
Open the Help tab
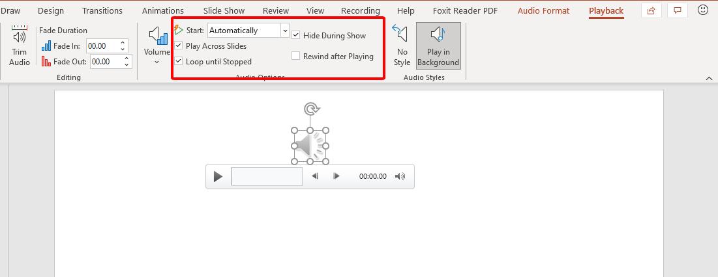pos(406,10)
